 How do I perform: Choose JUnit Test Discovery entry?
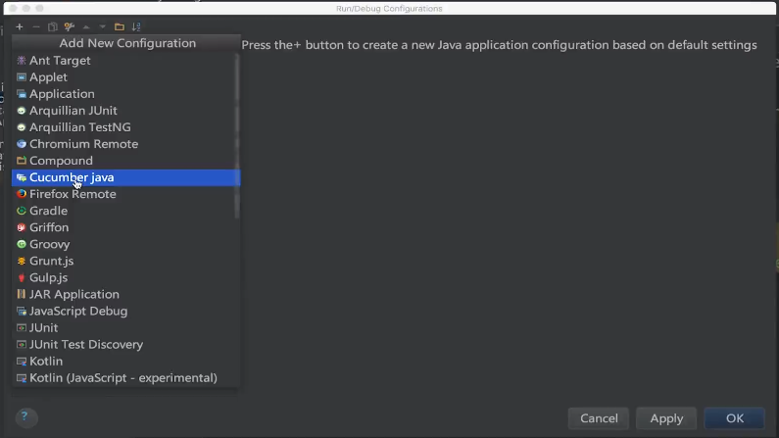125,345
